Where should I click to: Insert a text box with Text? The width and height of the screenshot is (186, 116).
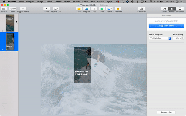point(94,9)
